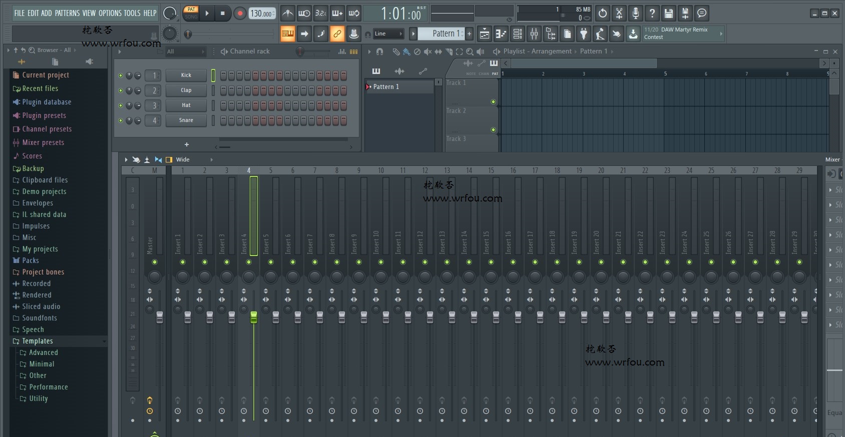Mute the Hat channel green LED

121,105
